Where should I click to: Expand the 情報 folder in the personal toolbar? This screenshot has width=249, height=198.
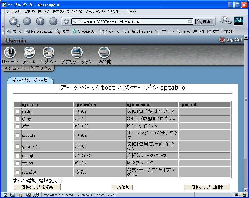(228, 31)
